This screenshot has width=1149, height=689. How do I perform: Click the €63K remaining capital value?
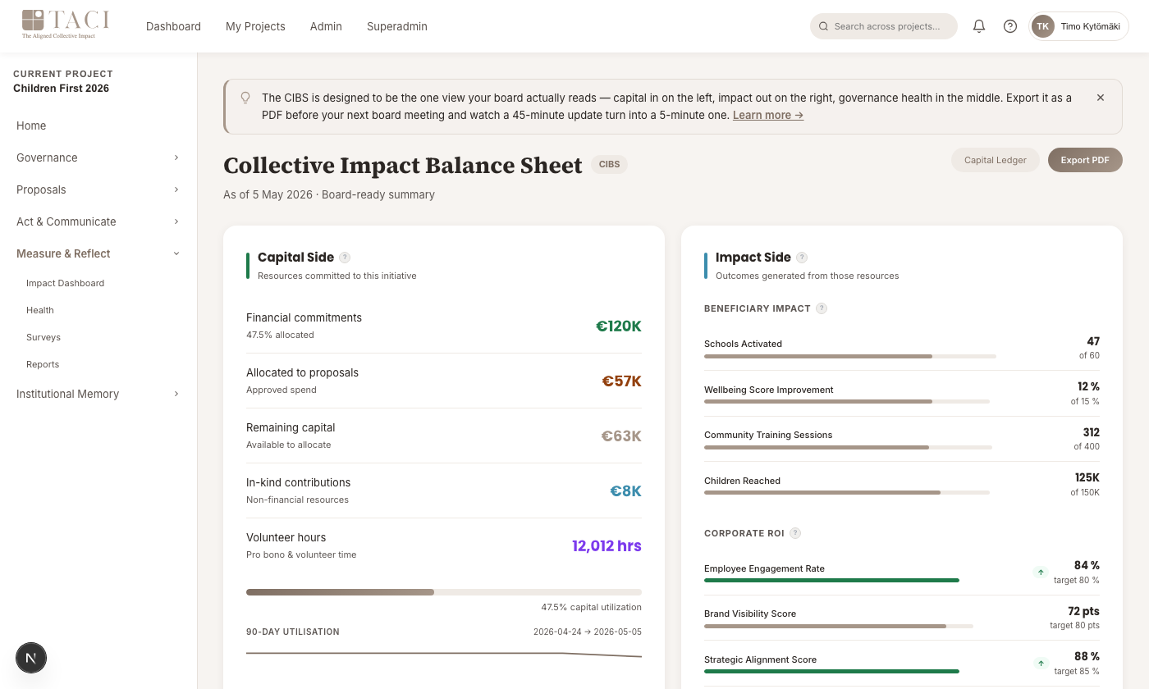621,436
